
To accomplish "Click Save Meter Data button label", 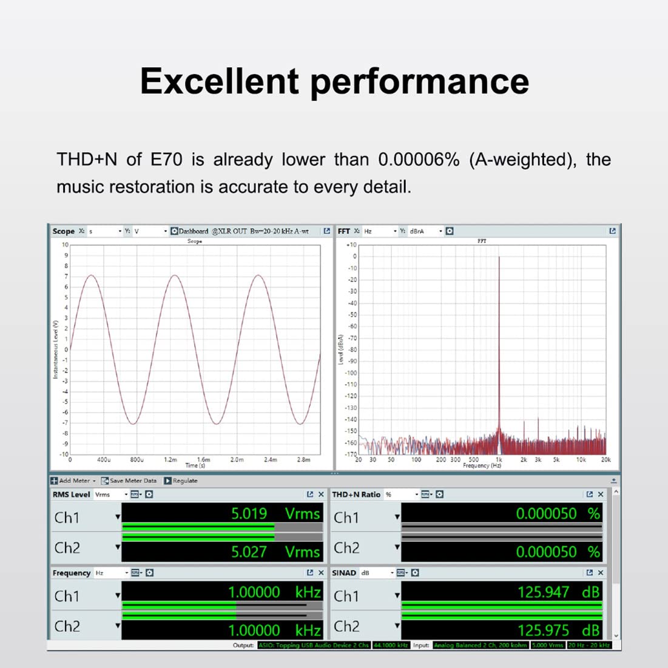I will click(133, 481).
